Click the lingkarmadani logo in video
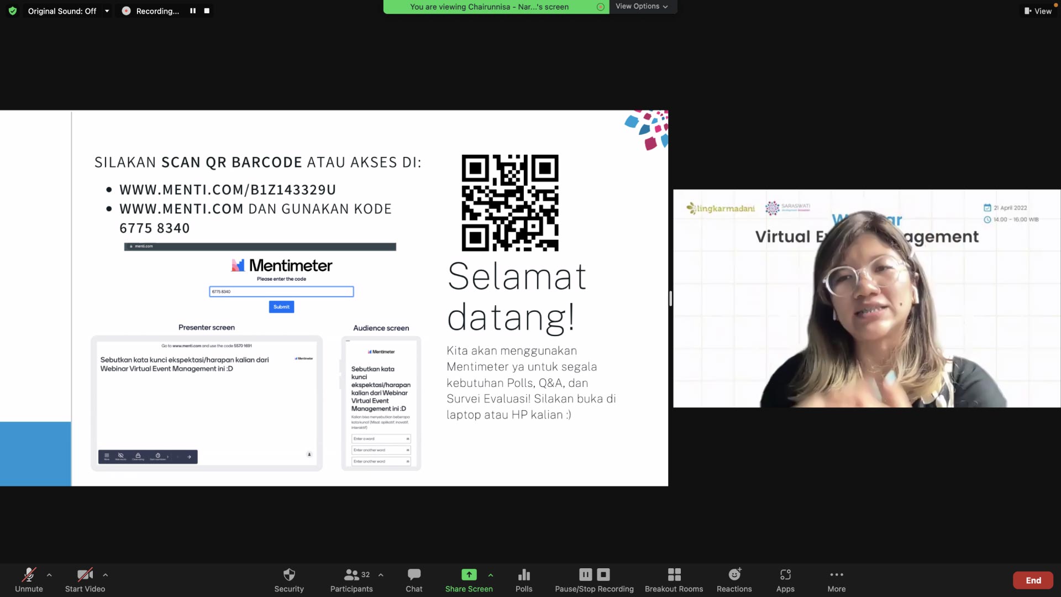This screenshot has width=1061, height=597. point(721,208)
